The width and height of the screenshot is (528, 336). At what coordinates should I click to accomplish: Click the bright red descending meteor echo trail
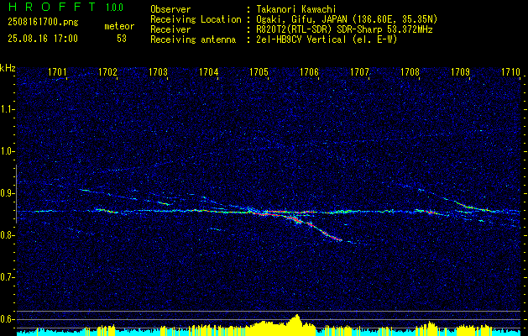click(313, 227)
